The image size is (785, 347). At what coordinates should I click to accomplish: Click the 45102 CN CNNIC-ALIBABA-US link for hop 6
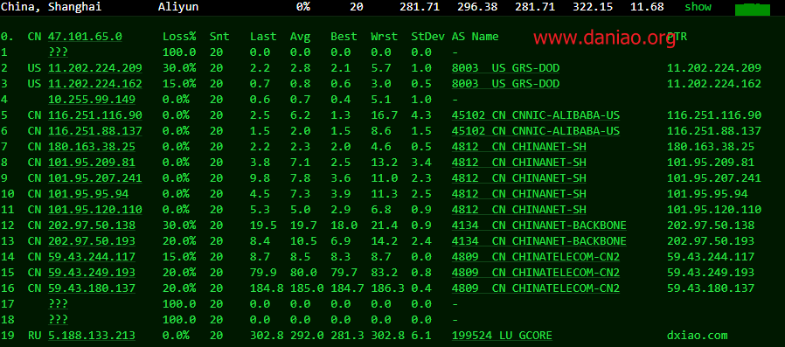click(x=536, y=131)
